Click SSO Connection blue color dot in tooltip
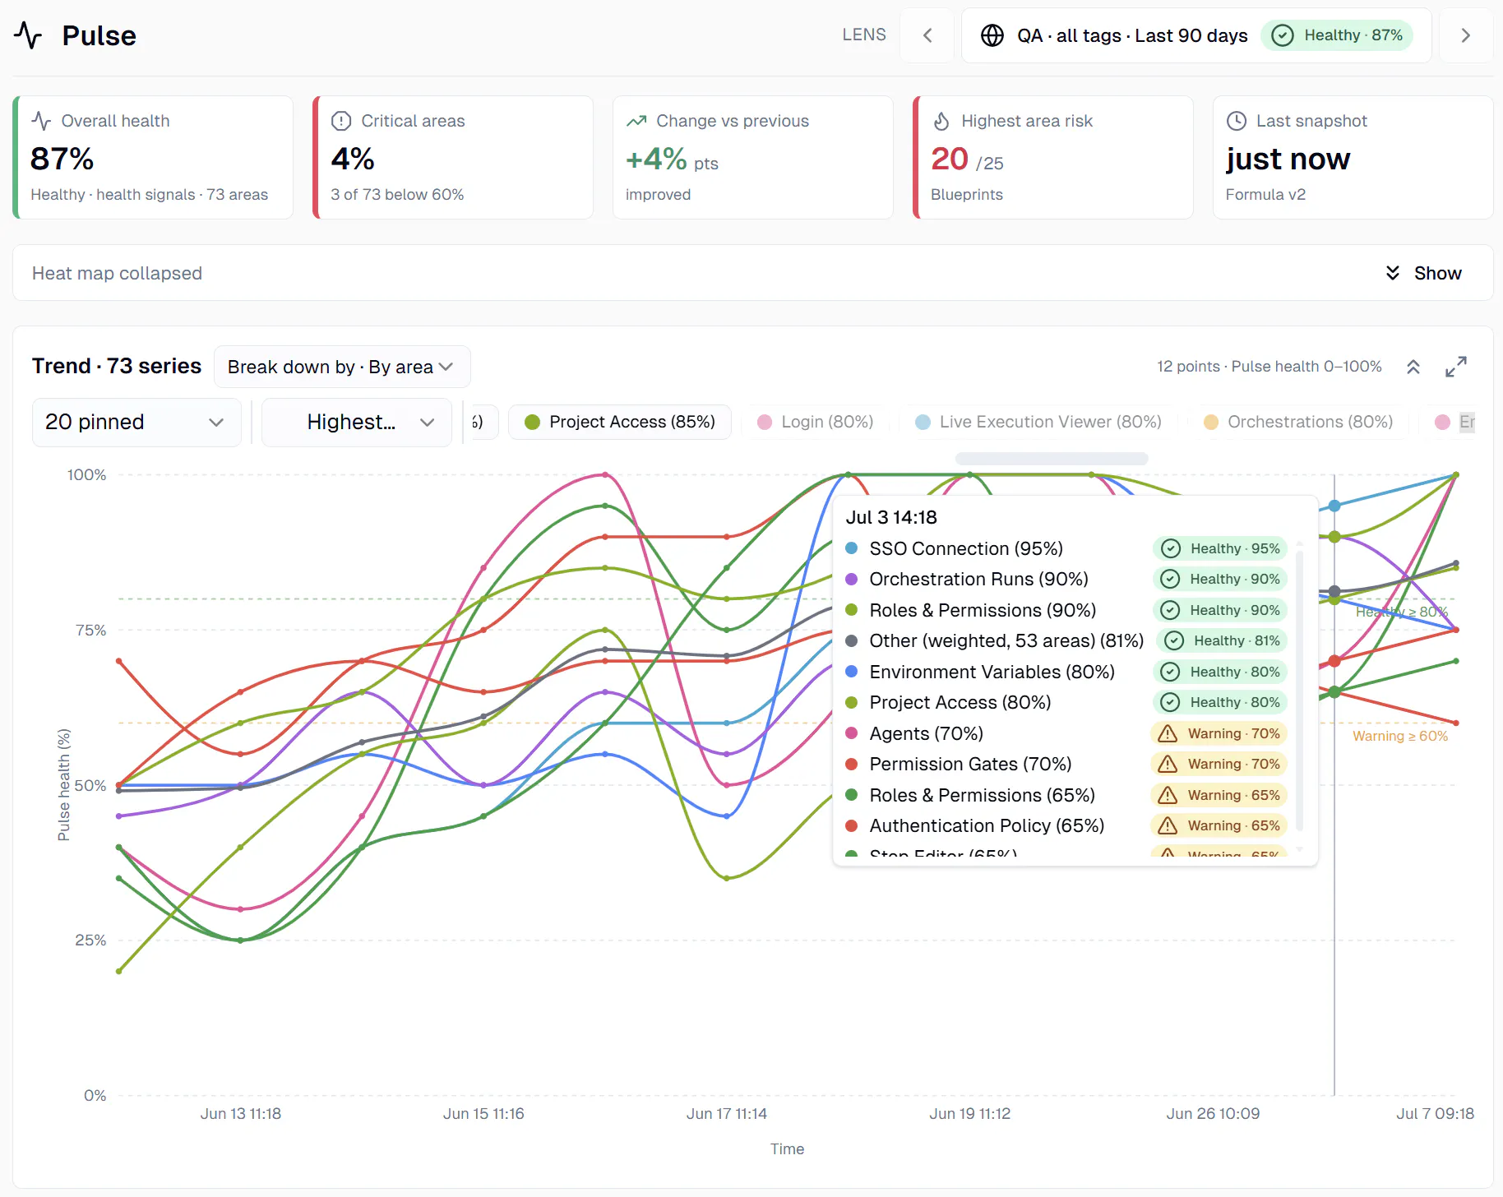The height and width of the screenshot is (1197, 1503). pos(852,548)
